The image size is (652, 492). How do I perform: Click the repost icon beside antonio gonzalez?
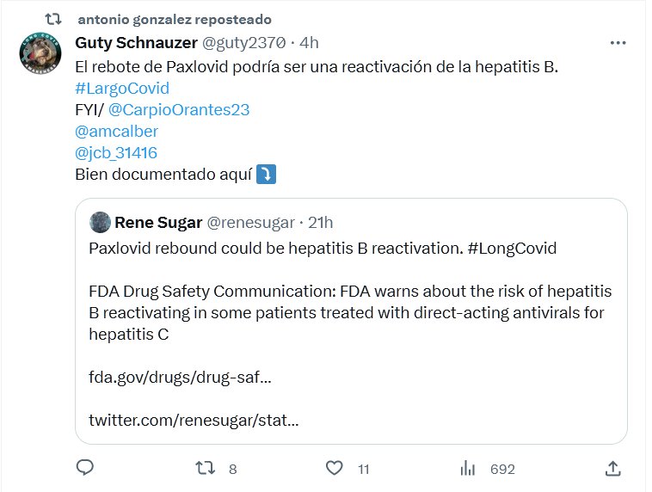click(x=53, y=19)
